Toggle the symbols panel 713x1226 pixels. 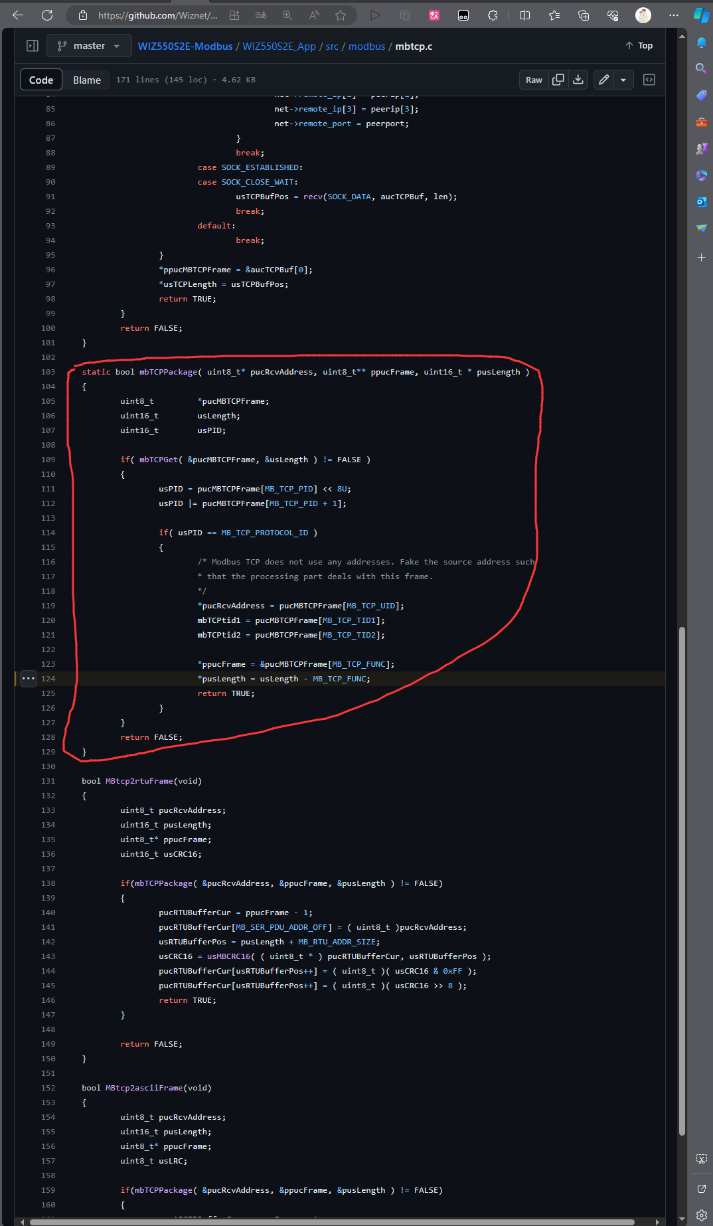click(x=649, y=80)
